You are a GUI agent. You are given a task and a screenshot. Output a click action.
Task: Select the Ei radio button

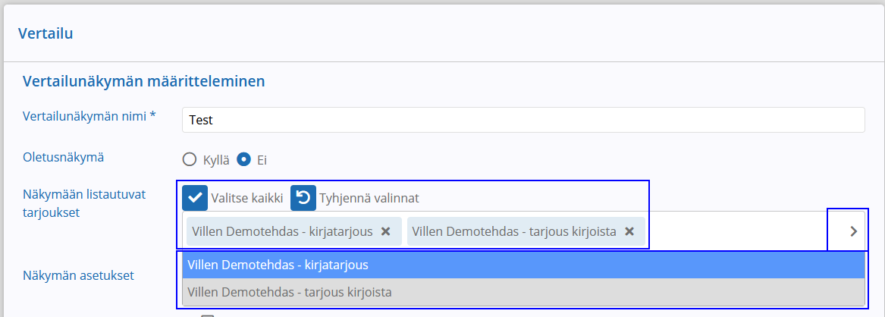pyautogui.click(x=244, y=159)
